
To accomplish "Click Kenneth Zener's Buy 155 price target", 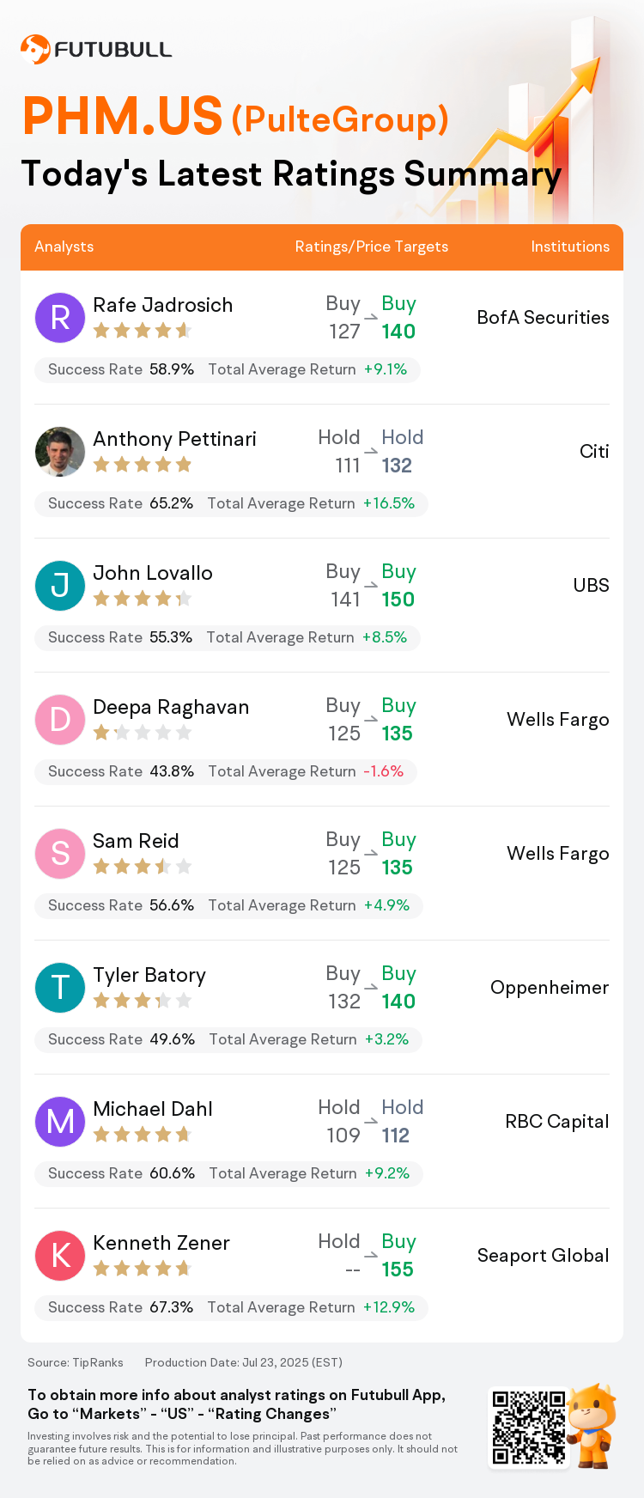I will [x=398, y=1256].
